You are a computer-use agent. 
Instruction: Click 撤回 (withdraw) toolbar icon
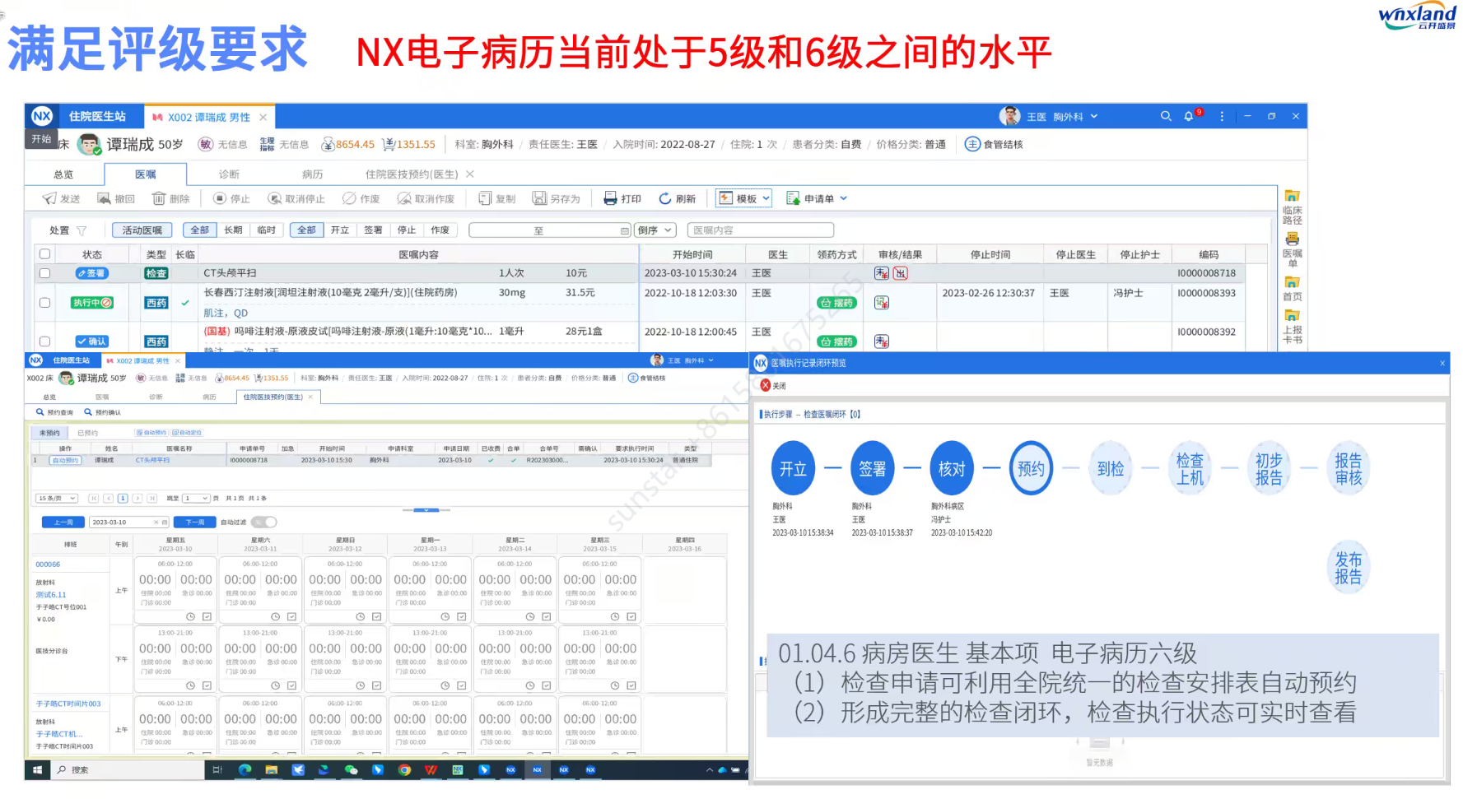[x=104, y=198]
